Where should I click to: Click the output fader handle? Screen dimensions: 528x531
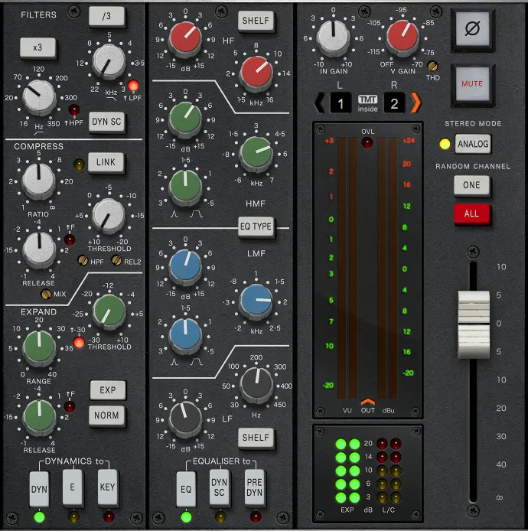[x=474, y=324]
